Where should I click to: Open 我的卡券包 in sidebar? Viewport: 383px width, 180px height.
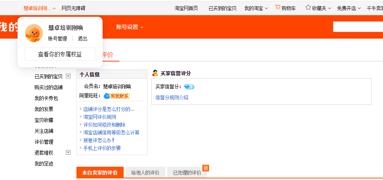click(x=46, y=98)
